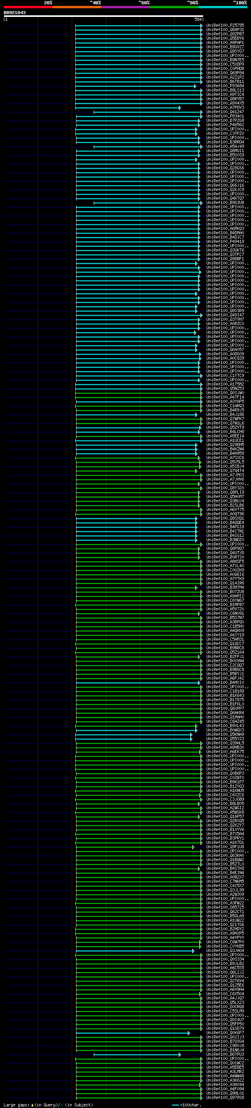Open hit UniRef100_A1UCE1

pyautogui.click(x=225, y=441)
